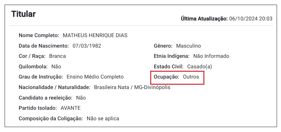Click the Última Atualização timestamp
The width and height of the screenshot is (281, 132).
coord(250,19)
